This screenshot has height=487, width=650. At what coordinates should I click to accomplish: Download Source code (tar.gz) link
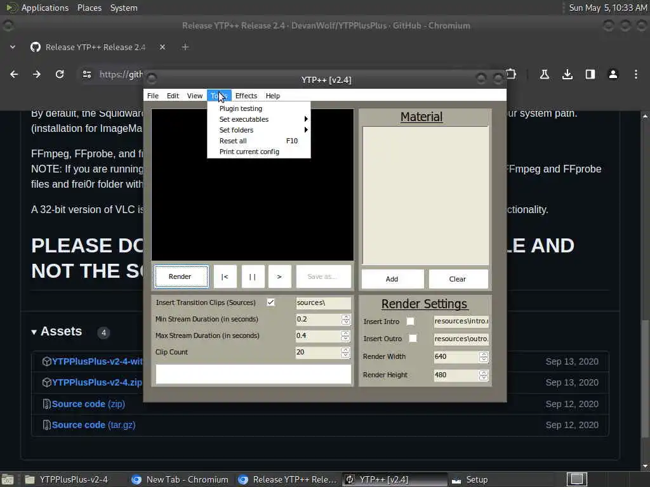pos(94,425)
